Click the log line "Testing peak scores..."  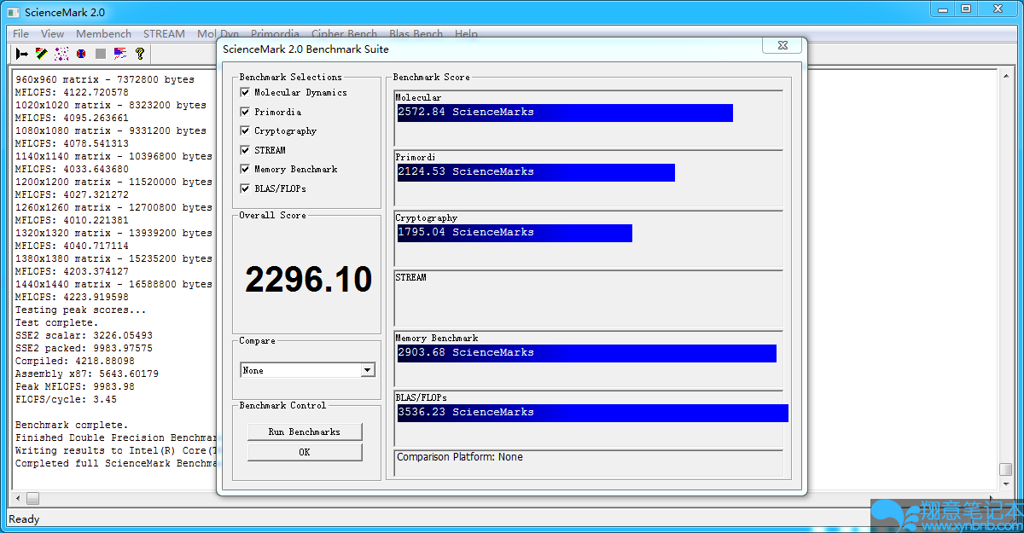[81, 310]
